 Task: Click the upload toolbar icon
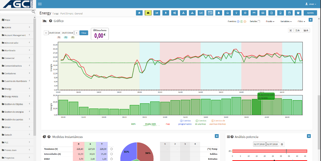[x=183, y=13]
